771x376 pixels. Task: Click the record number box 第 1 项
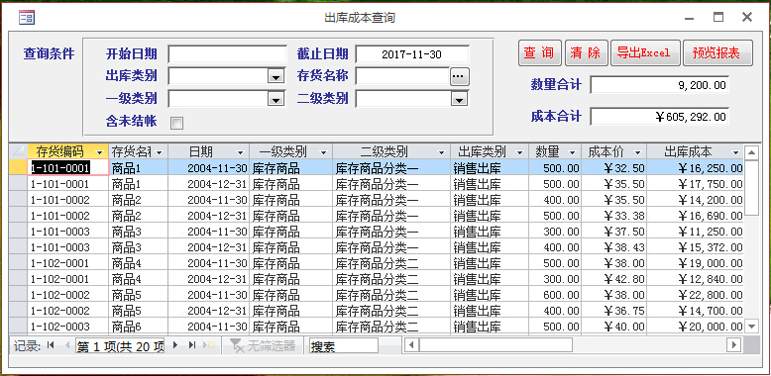tap(120, 345)
